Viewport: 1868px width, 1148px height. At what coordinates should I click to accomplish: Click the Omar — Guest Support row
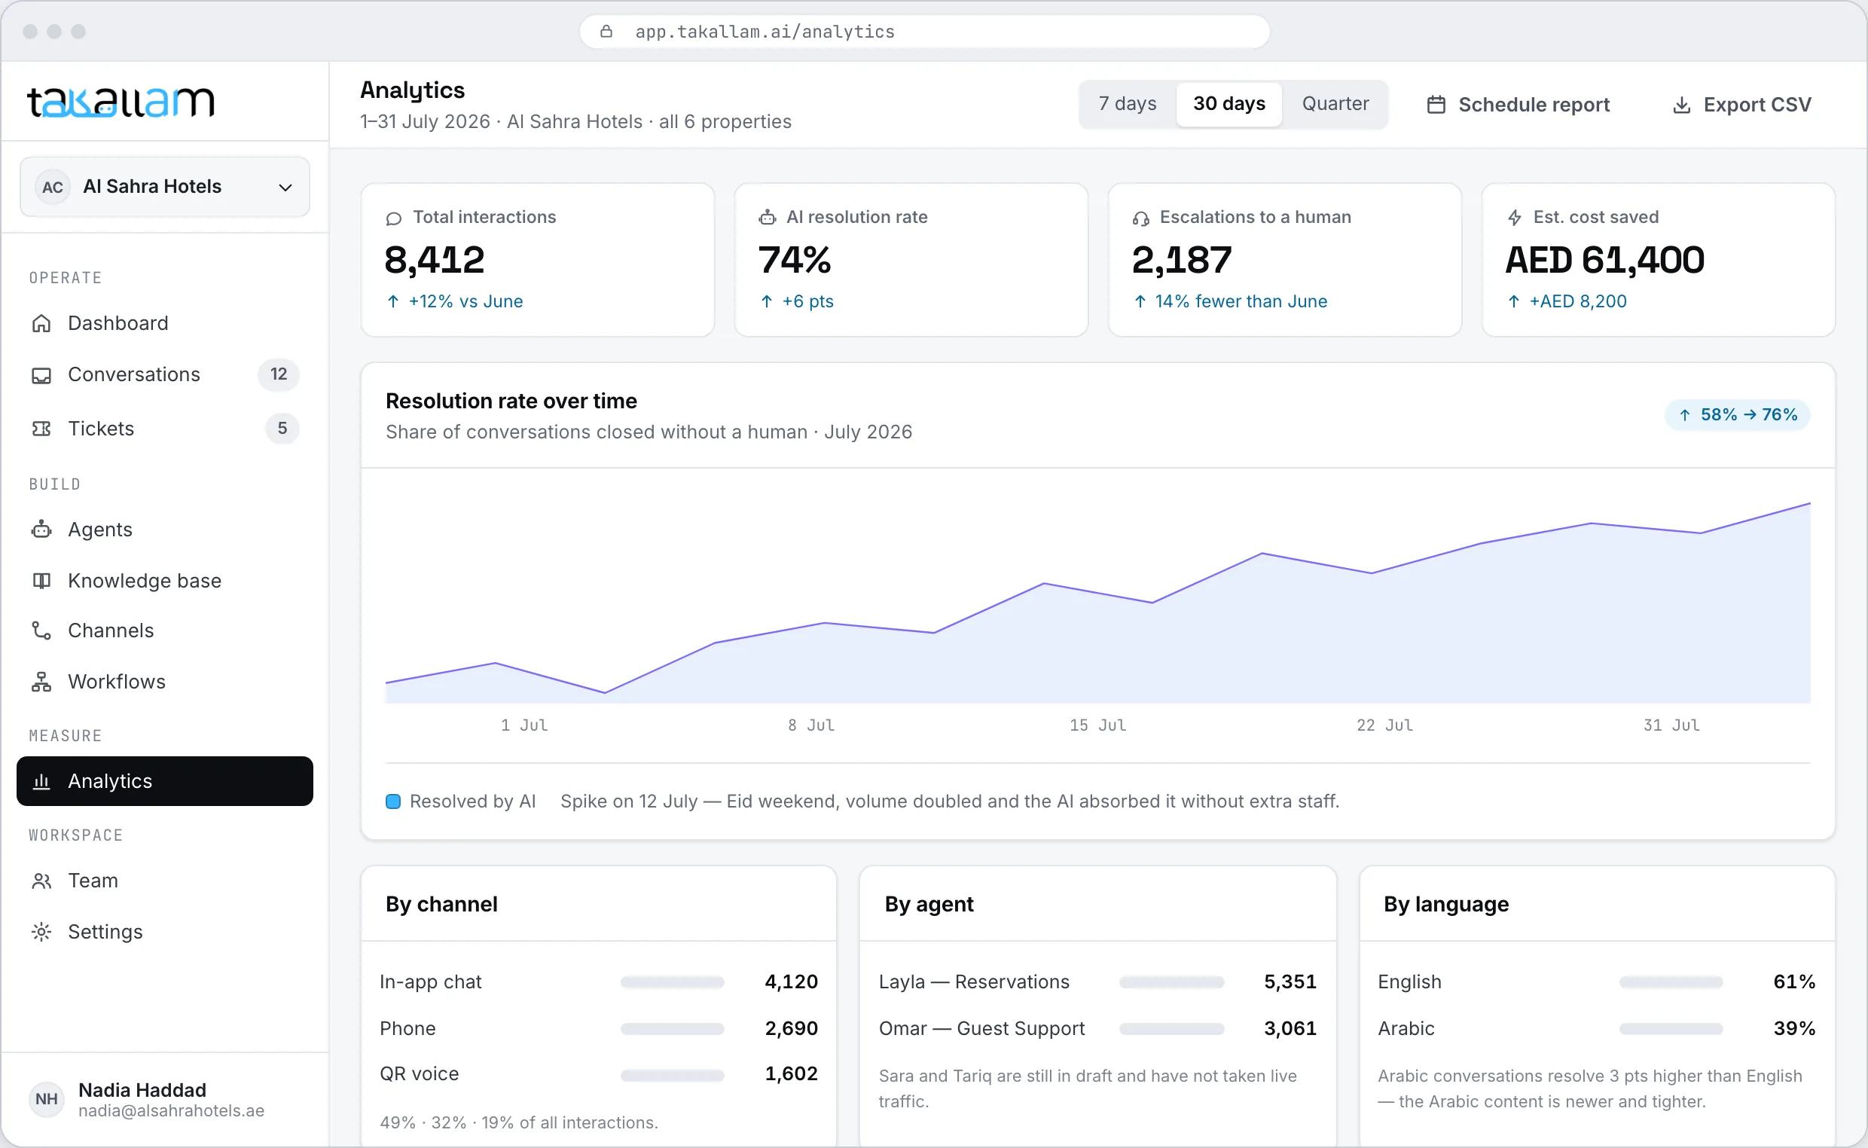(1097, 1029)
